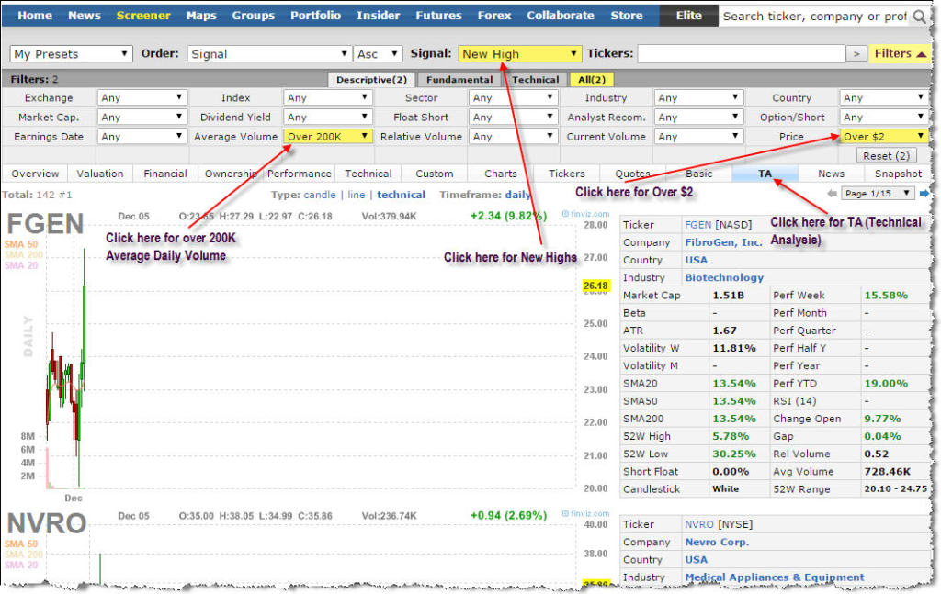Open the Signal dropdown showing New High
The image size is (941, 594).
coord(518,53)
